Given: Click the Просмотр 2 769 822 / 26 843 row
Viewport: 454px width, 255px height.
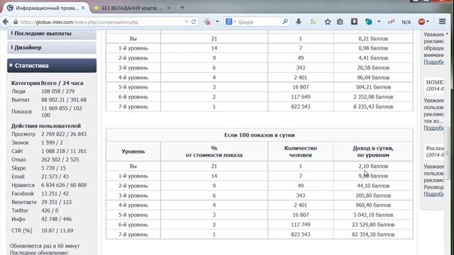Looking at the screenshot, I should click(x=49, y=134).
